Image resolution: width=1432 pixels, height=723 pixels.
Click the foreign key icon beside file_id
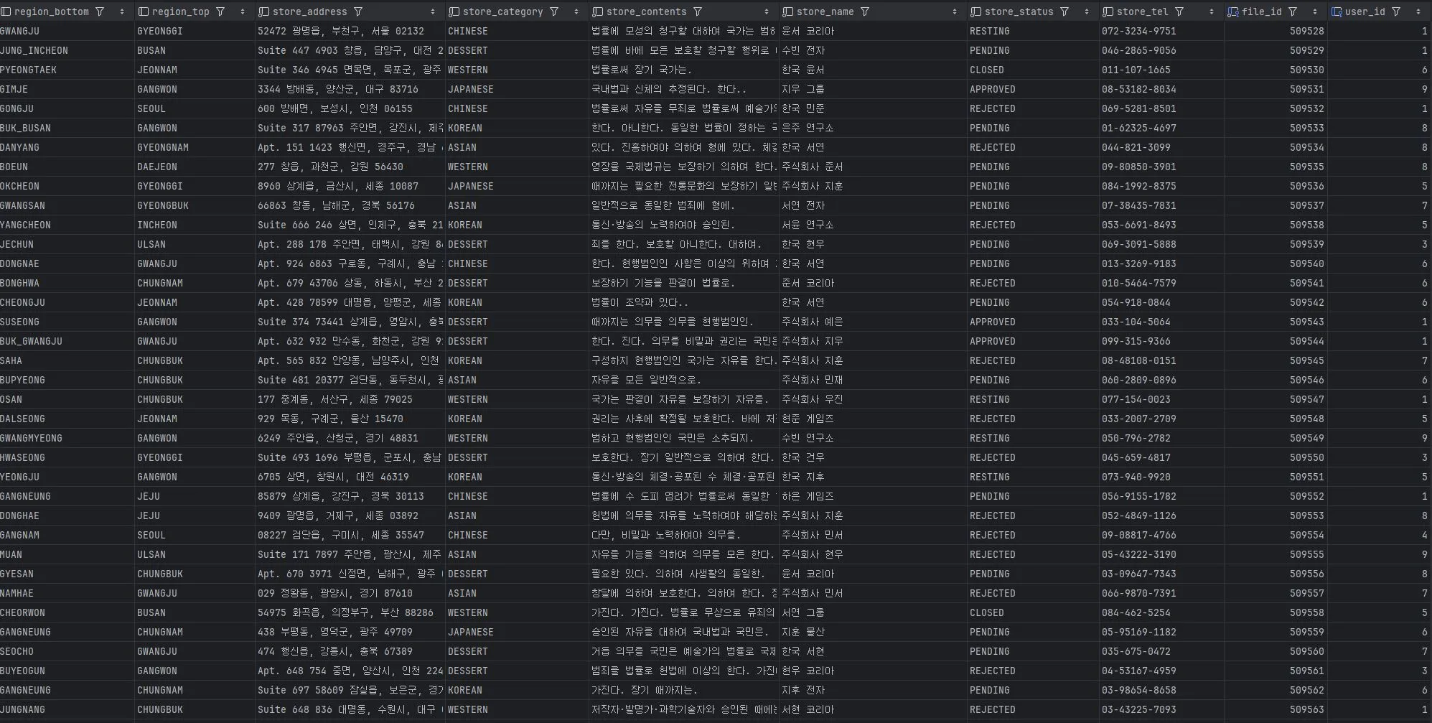click(1233, 11)
